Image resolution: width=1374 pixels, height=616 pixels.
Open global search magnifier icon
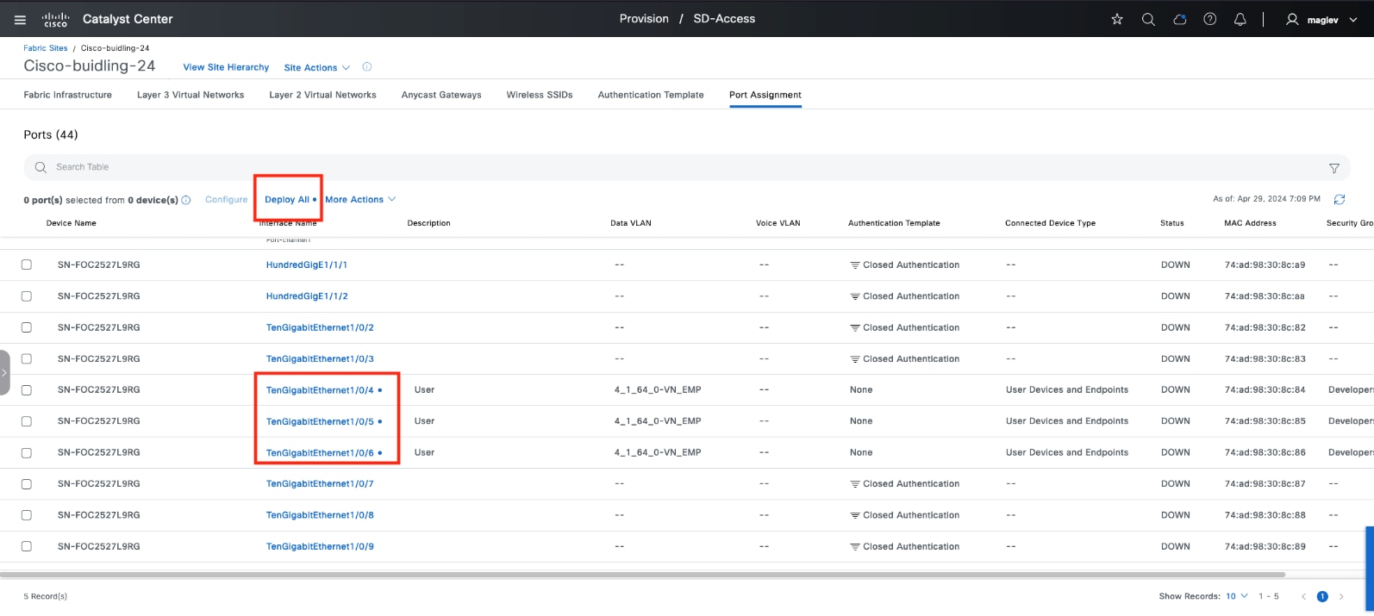click(x=1148, y=19)
